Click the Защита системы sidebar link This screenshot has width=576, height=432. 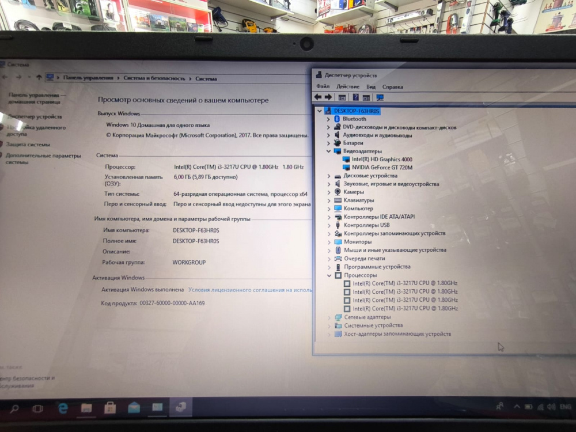click(28, 145)
